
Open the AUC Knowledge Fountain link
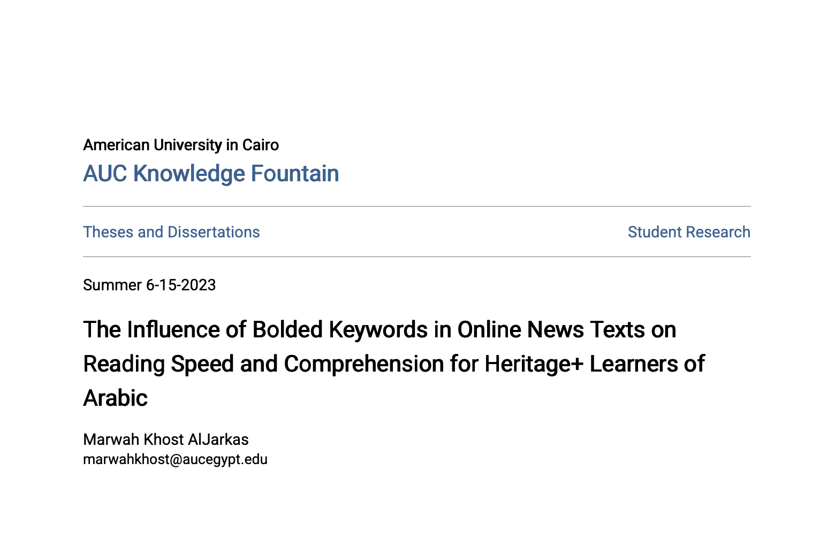click(211, 174)
